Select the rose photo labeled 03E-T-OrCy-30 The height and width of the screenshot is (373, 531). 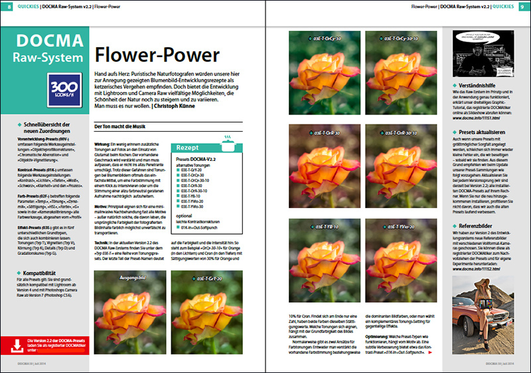325,73
